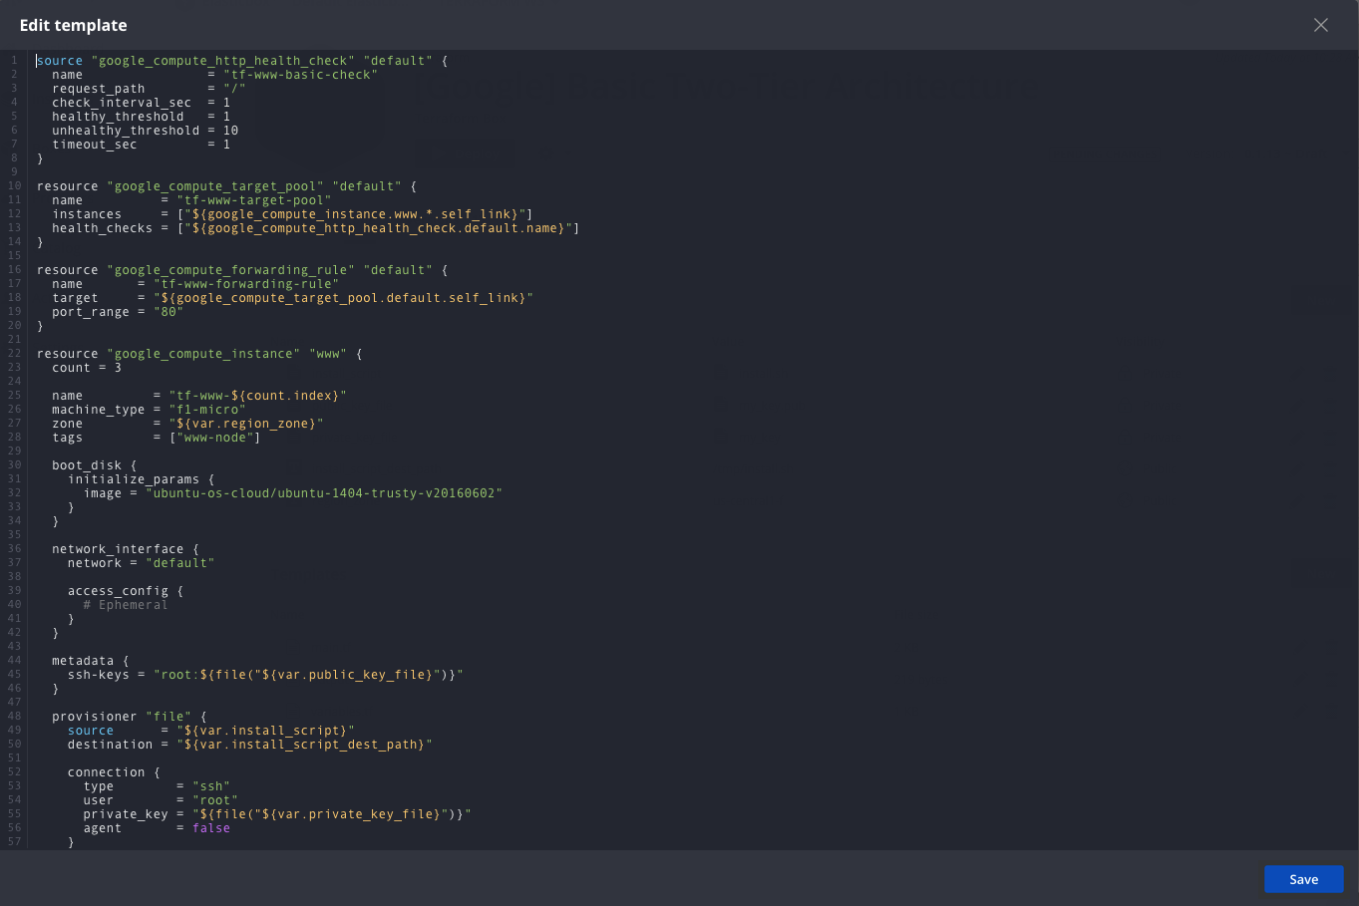
Task: Click the network = "default" value
Action: coord(179,562)
